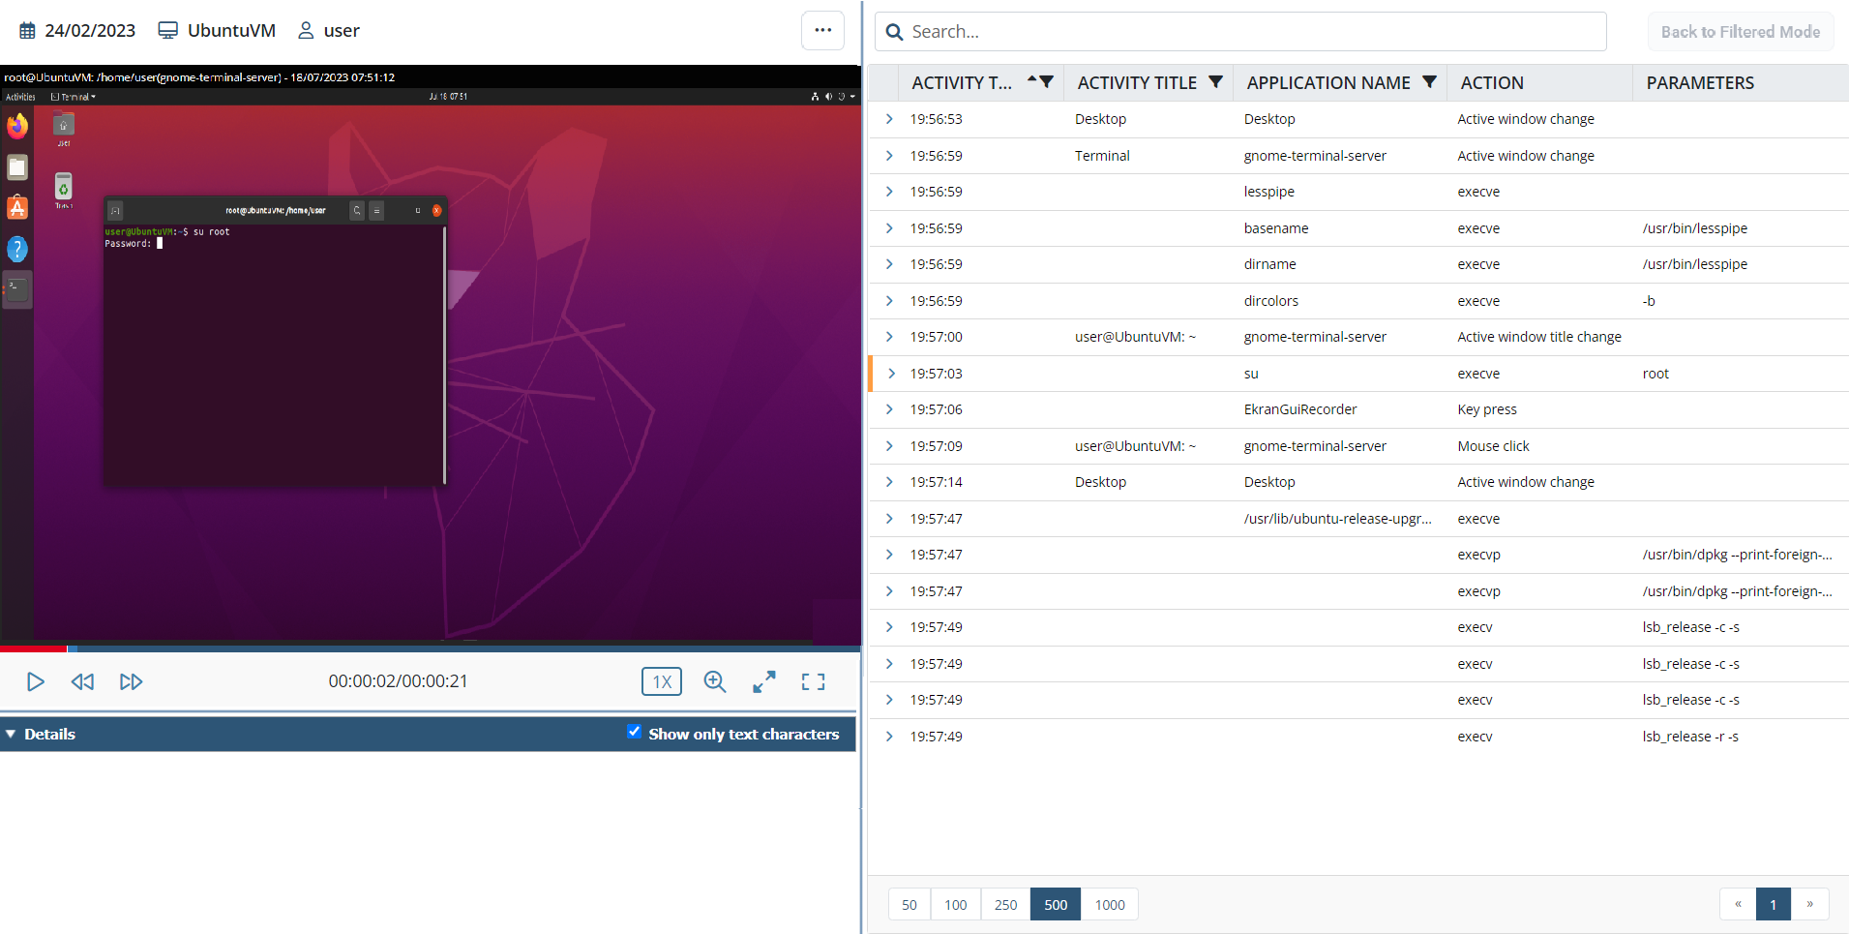Filter the Activity Title column

pyautogui.click(x=1216, y=82)
